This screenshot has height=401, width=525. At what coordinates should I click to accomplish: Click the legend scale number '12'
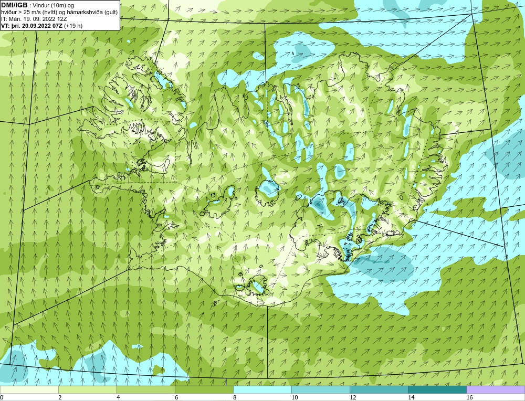point(353,397)
